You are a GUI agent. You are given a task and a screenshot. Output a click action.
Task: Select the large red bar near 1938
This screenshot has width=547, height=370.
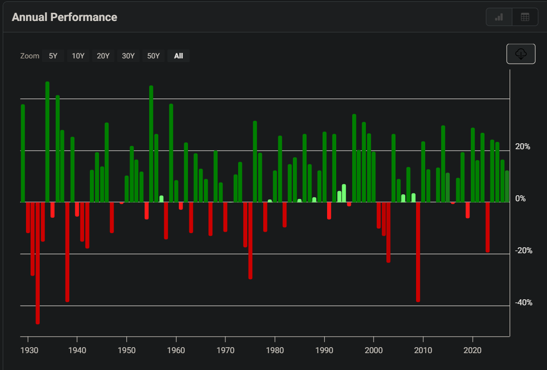pyautogui.click(x=68, y=252)
